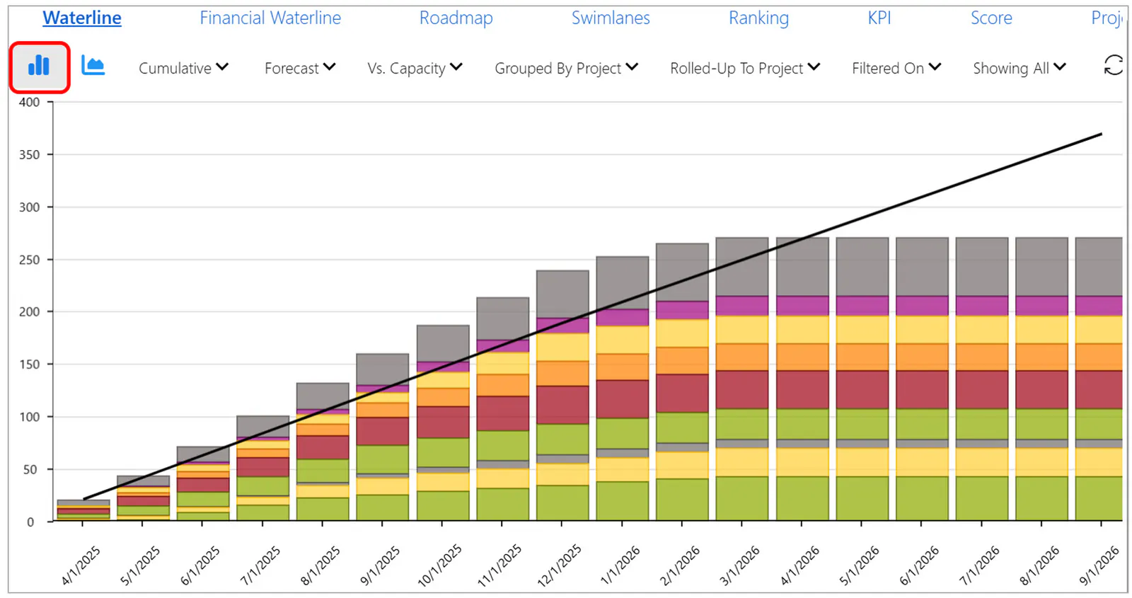Open the Cumulative dropdown

click(x=183, y=68)
